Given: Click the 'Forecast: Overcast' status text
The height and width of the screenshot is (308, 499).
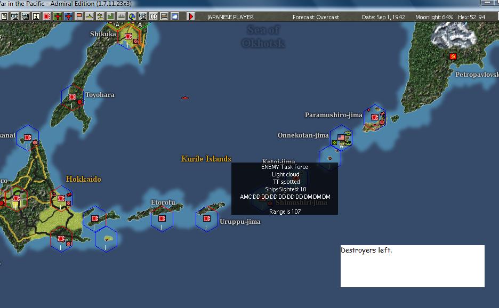Looking at the screenshot, I should tap(316, 17).
